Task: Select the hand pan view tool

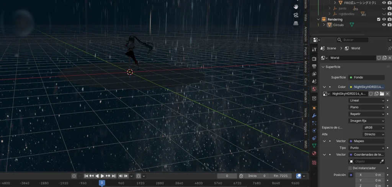Action: pos(296,7)
